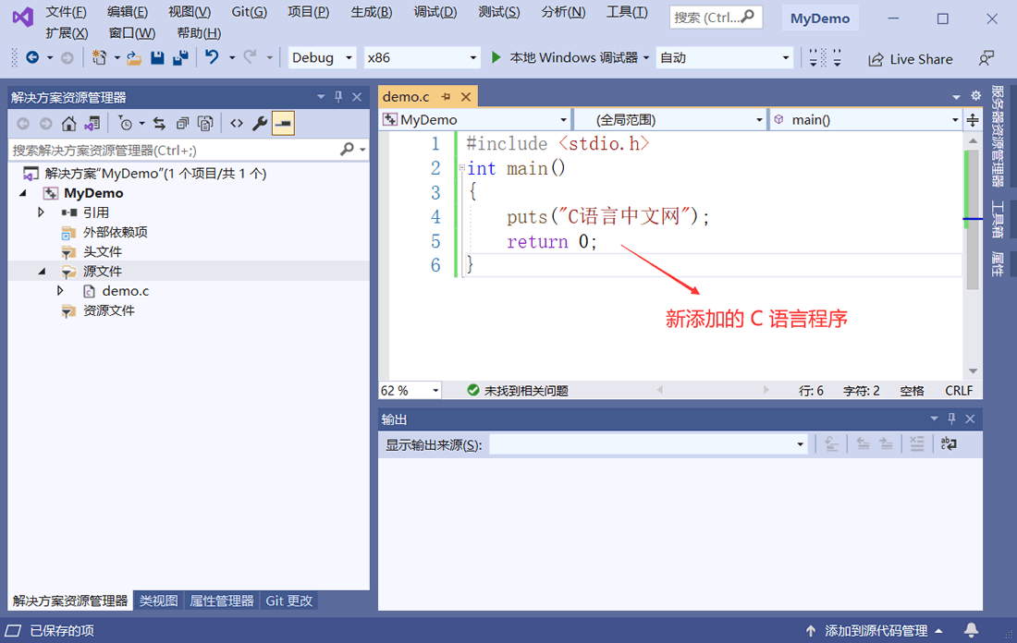Click the Live Share button
This screenshot has height=643, width=1017.
coord(911,59)
